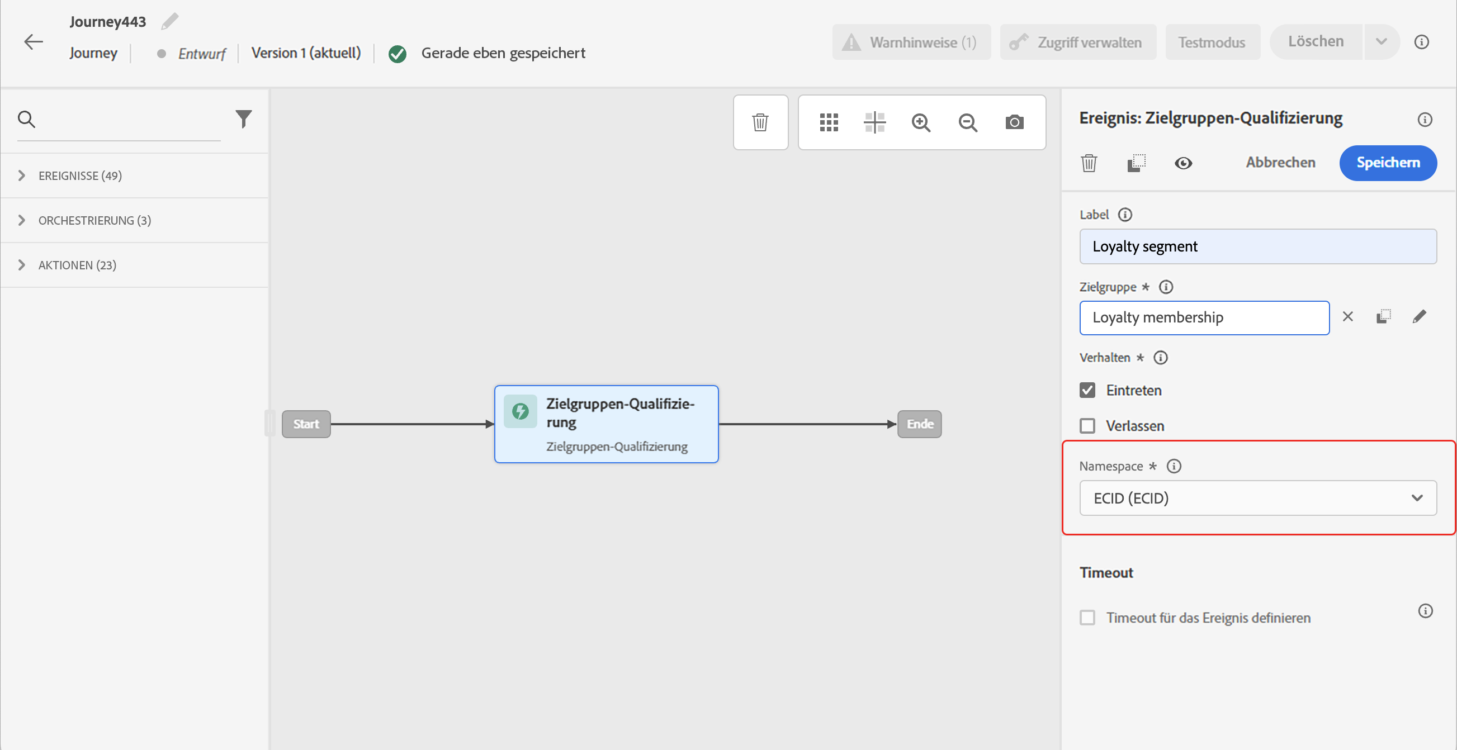The image size is (1457, 750).
Task: Toggle read-only eye icon in event panel
Action: (1183, 163)
